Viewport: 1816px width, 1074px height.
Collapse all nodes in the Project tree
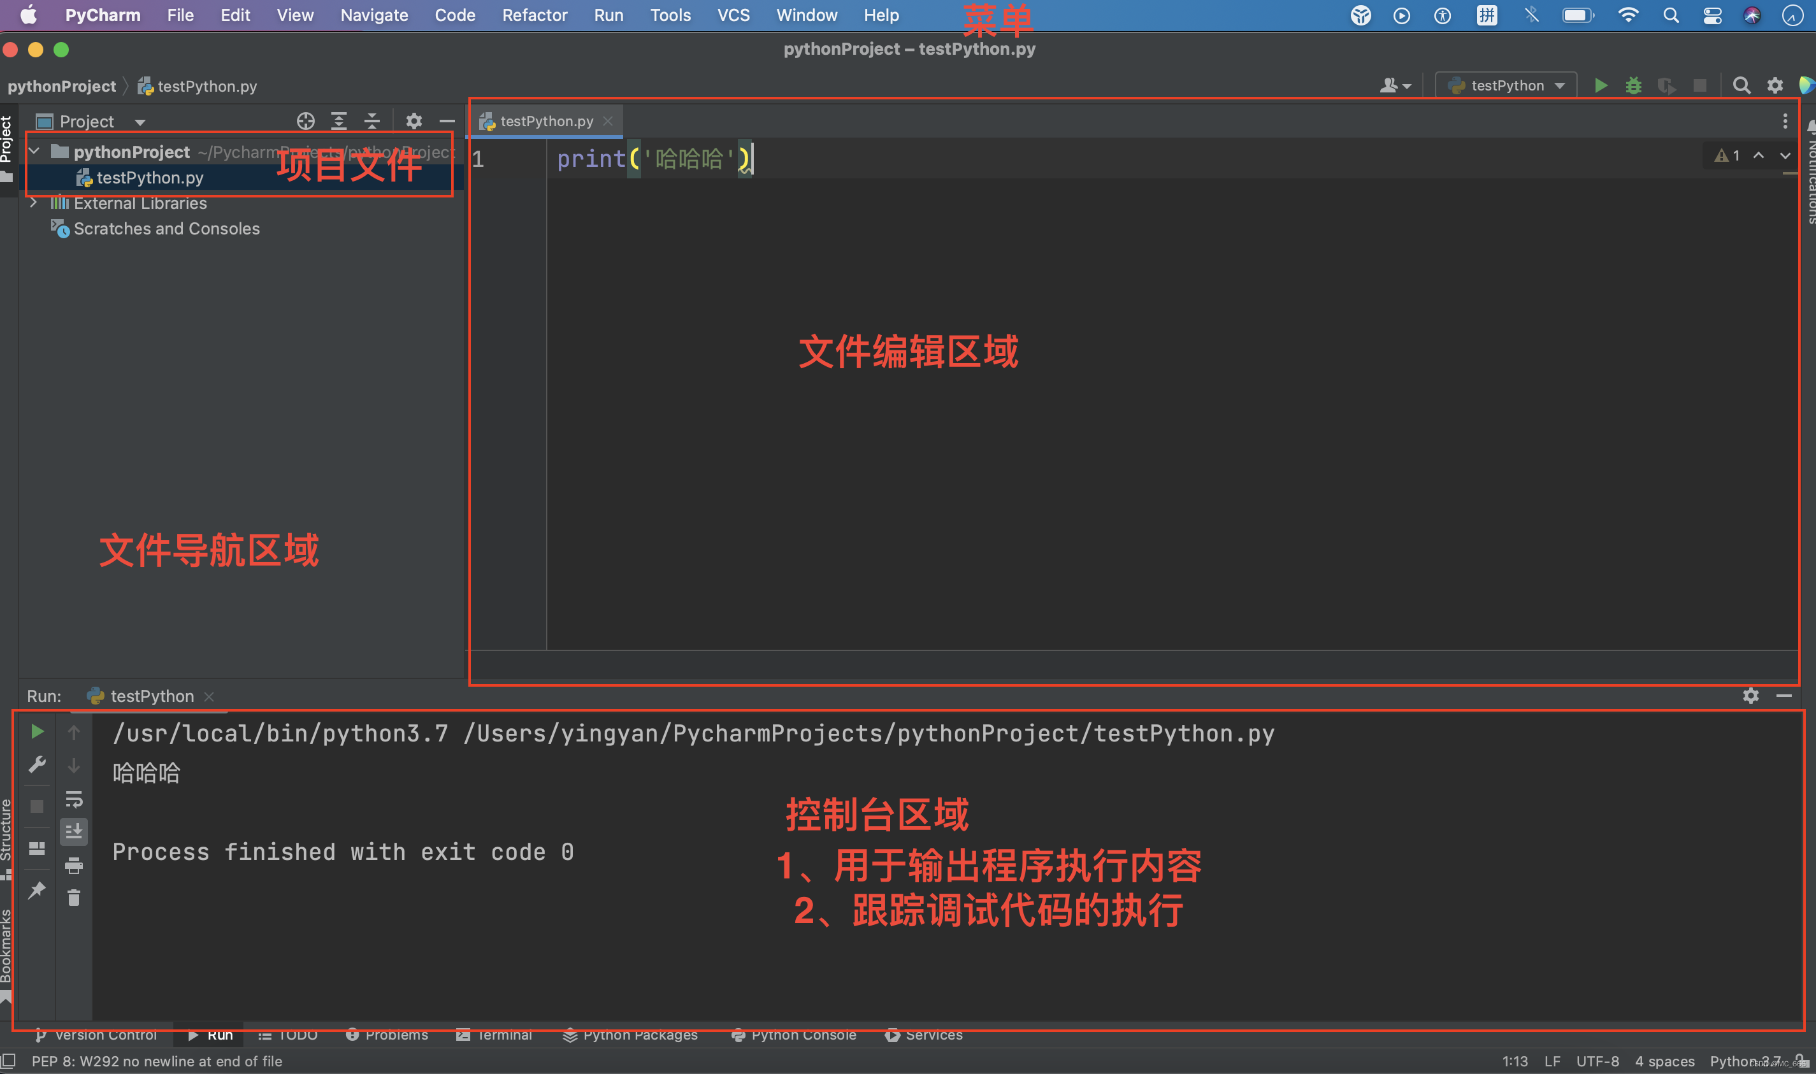tap(371, 121)
